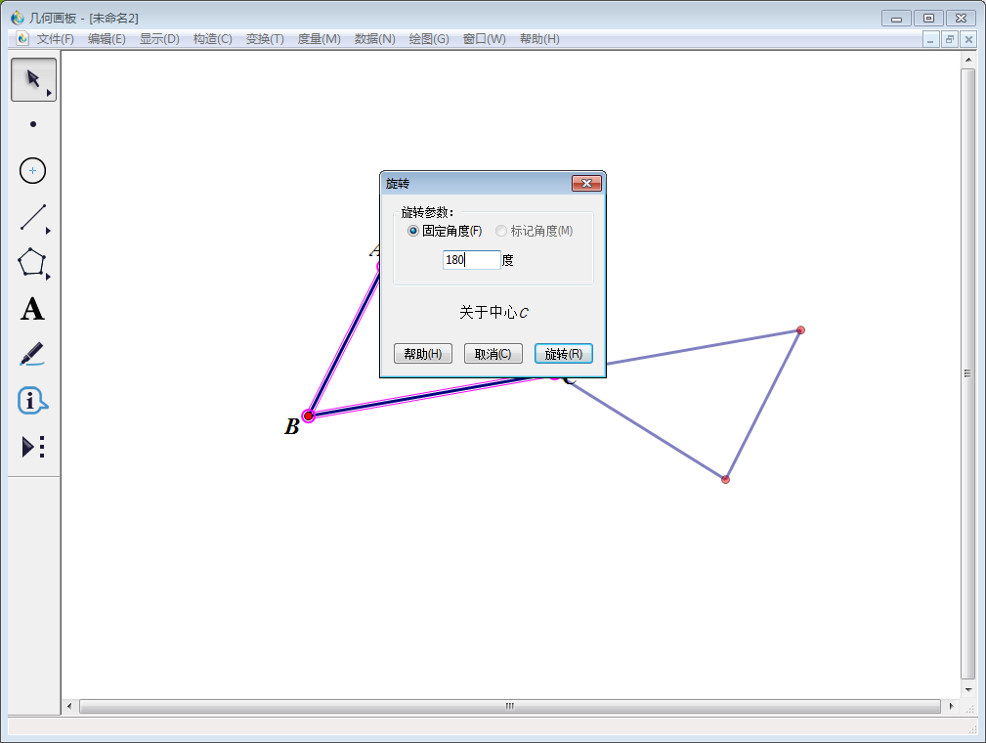The height and width of the screenshot is (743, 986).
Task: Click point B on the triangle
Action: click(x=308, y=415)
